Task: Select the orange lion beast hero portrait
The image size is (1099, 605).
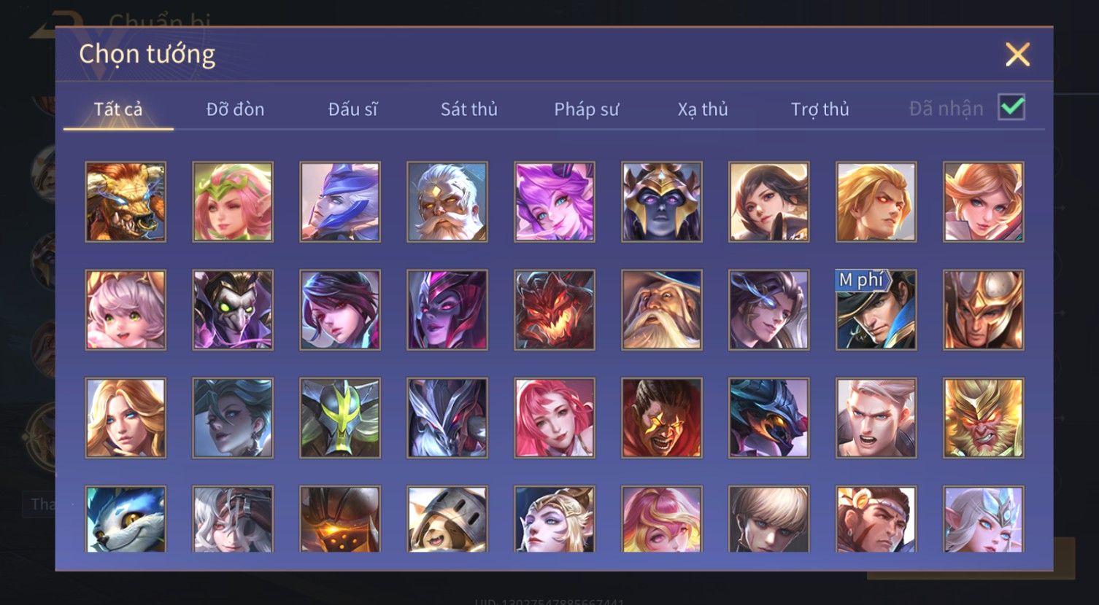Action: click(x=126, y=202)
